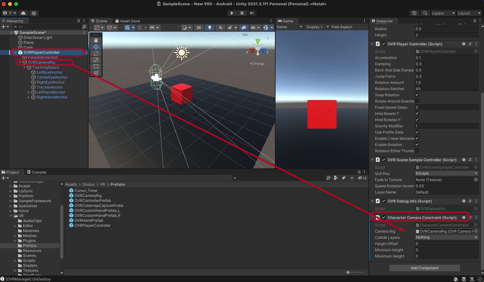Open the Unity cloud services icon
This screenshot has height=282, width=484.
(x=23, y=13)
